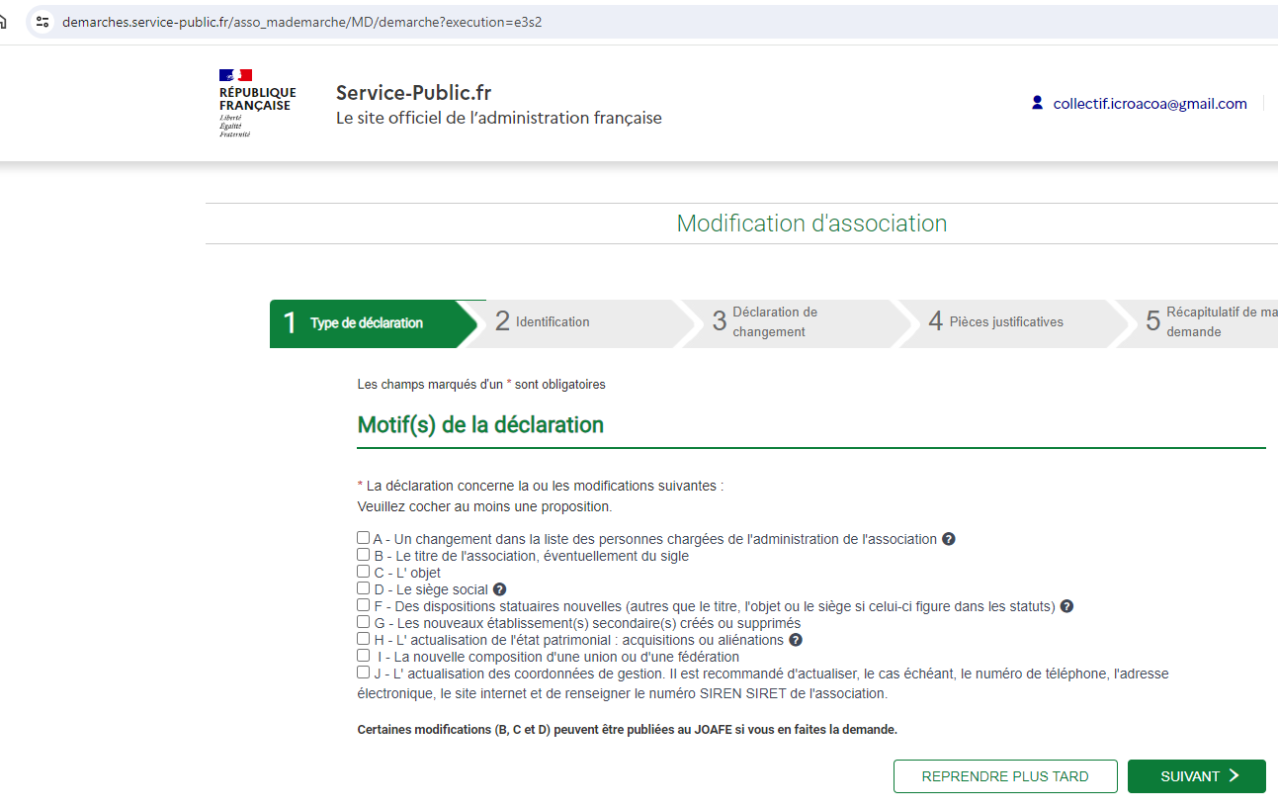Click the user account icon beside email
Image resolution: width=1278 pixels, height=809 pixels.
(x=1037, y=103)
